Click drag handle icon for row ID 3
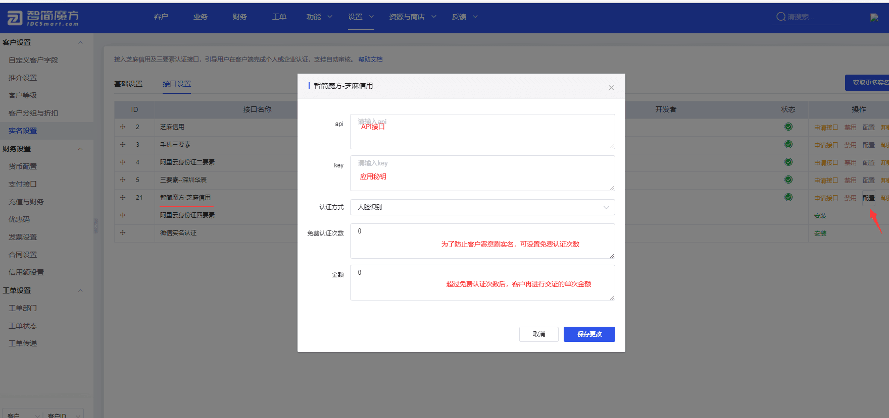The height and width of the screenshot is (418, 889). click(123, 145)
